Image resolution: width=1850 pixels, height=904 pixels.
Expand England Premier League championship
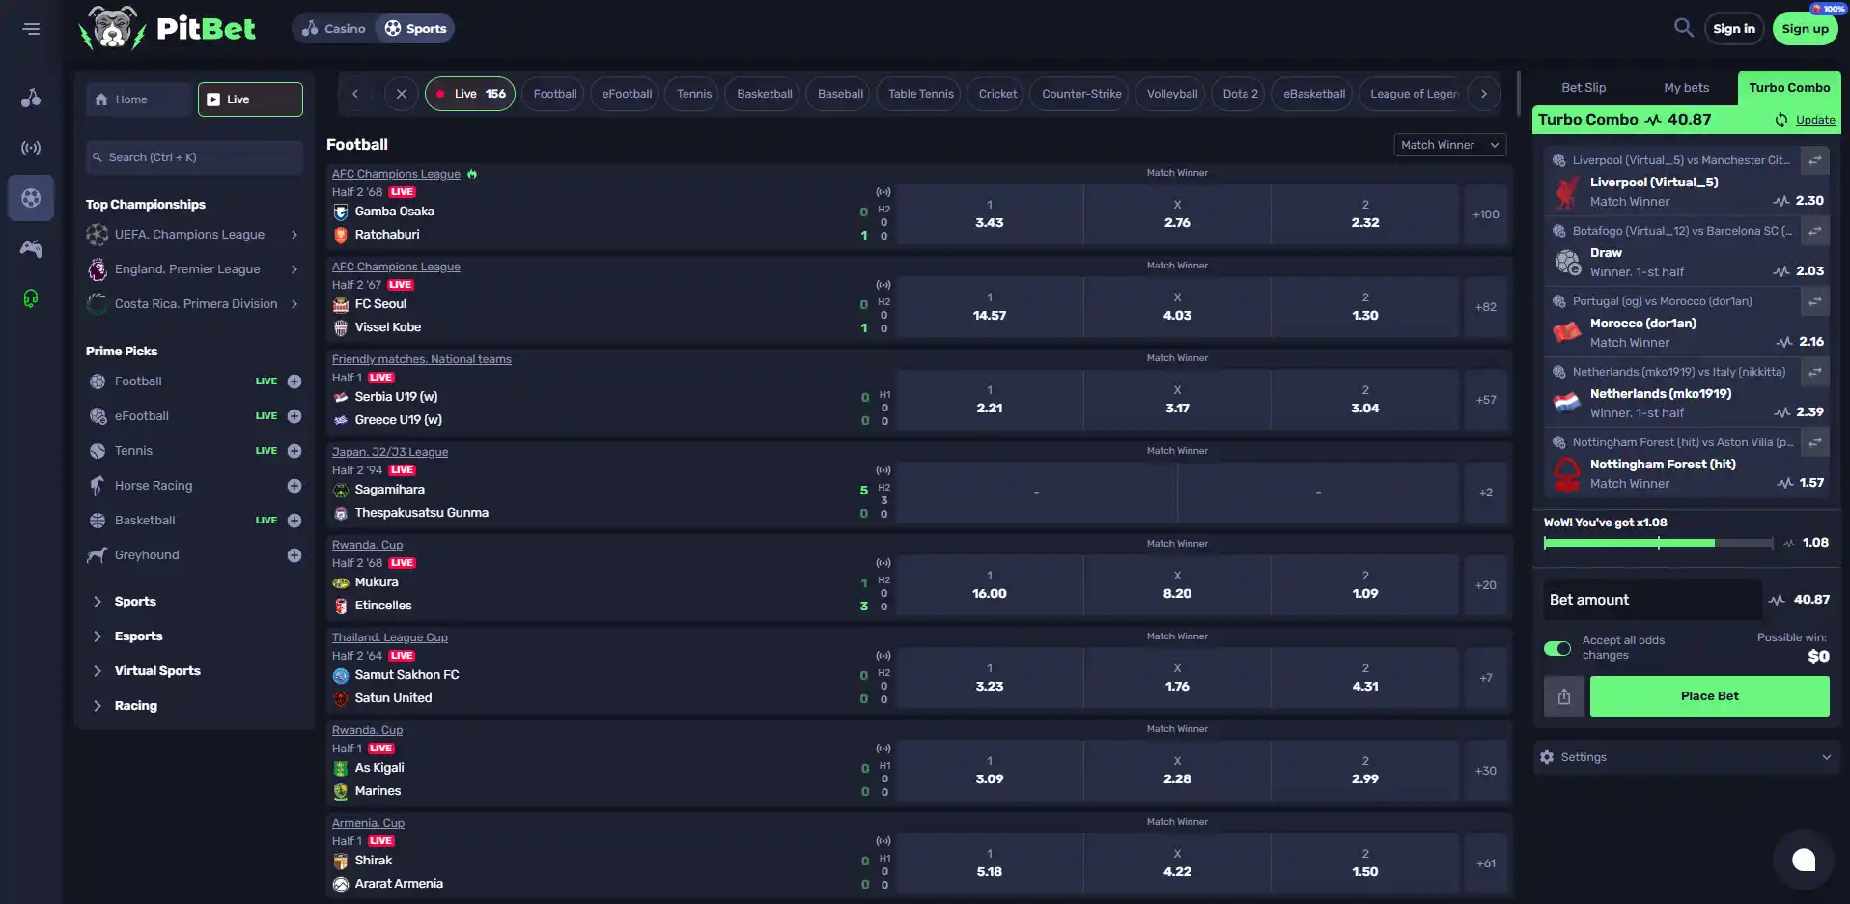tap(194, 269)
